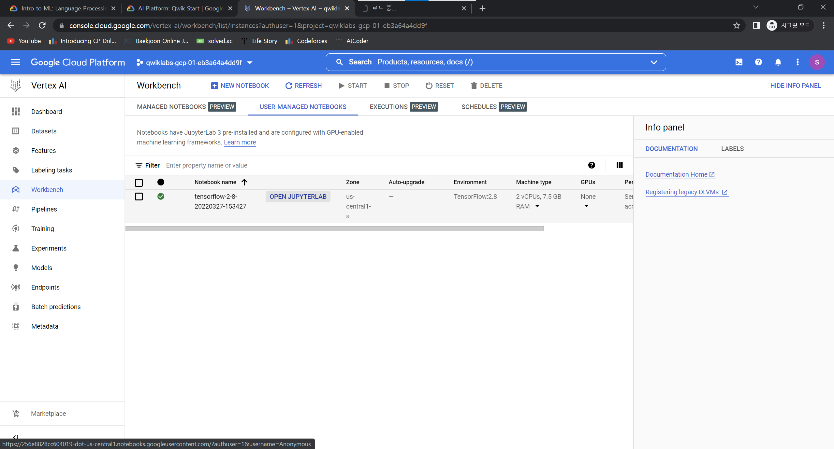Open the hamburger navigation menu
The height and width of the screenshot is (449, 834).
click(16, 62)
